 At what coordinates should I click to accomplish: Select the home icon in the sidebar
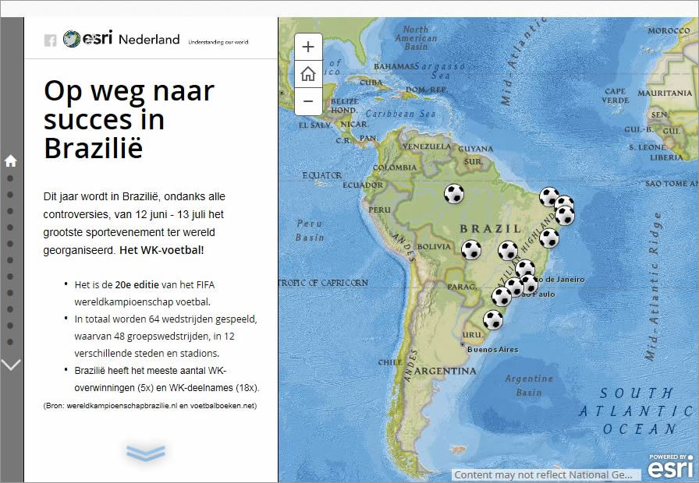click(x=10, y=160)
